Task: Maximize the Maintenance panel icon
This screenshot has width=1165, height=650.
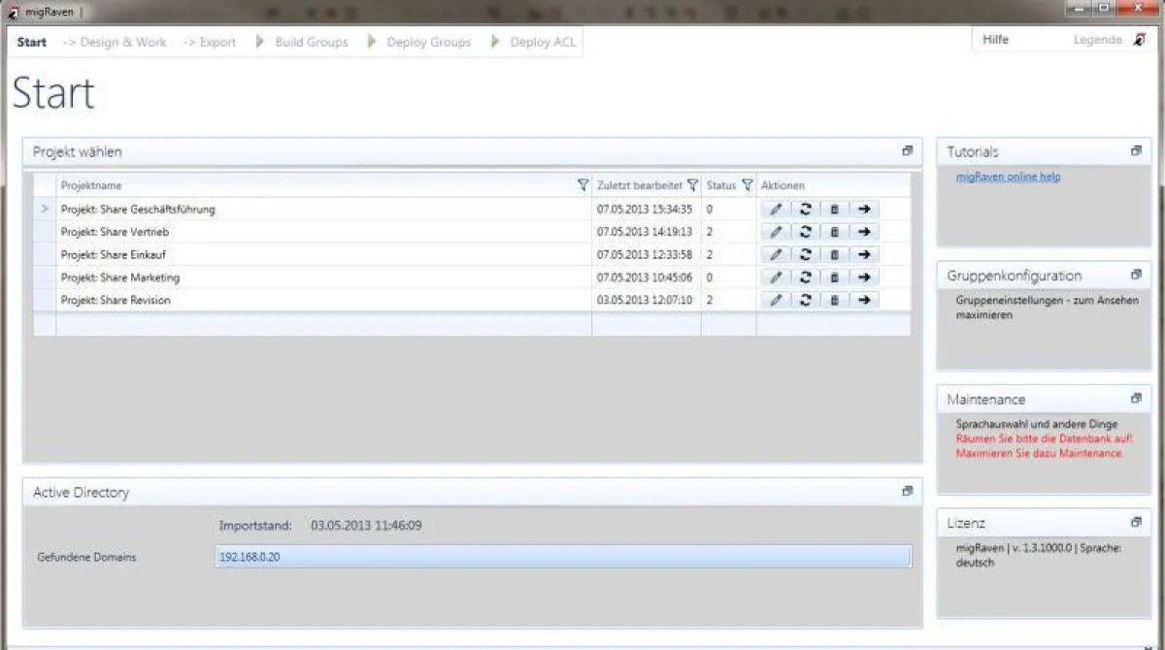Action: [x=1135, y=398]
